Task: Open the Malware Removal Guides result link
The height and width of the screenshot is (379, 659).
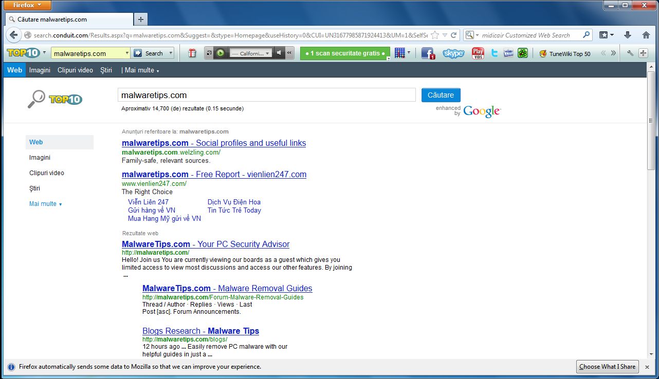Action: (227, 288)
